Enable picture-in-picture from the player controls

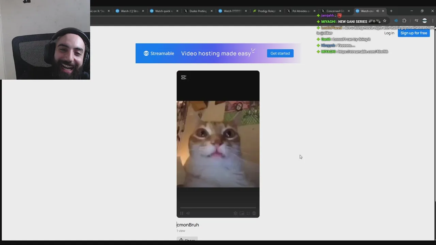click(x=242, y=213)
